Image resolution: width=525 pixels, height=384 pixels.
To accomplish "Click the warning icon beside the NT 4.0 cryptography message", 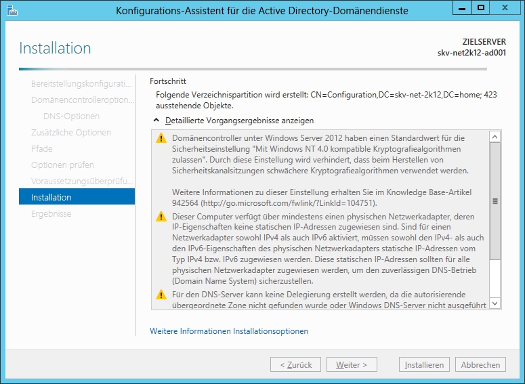I will 161,138.
